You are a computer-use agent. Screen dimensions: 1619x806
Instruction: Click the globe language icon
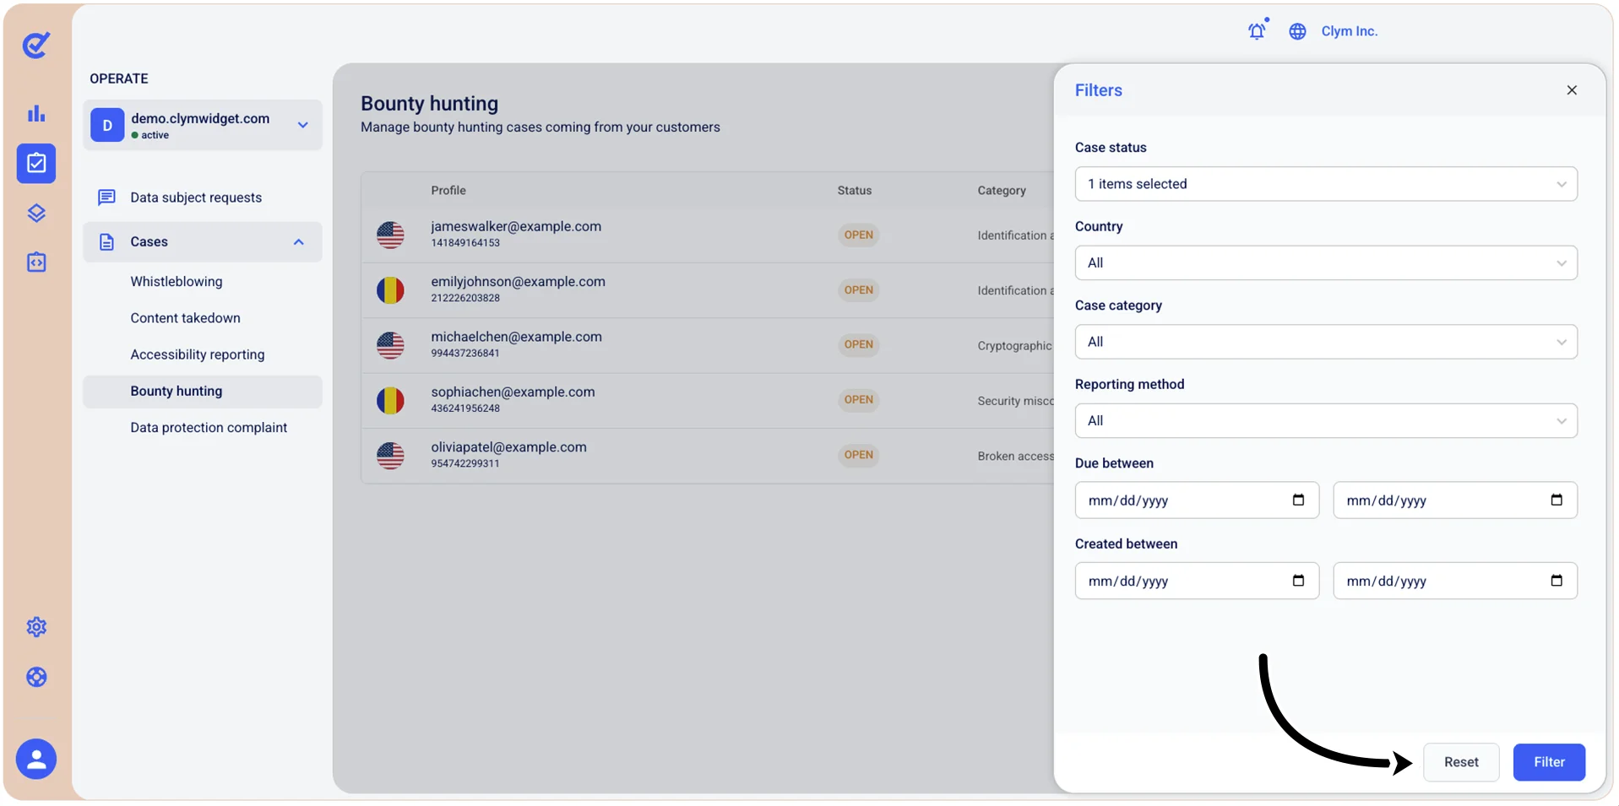1297,31
